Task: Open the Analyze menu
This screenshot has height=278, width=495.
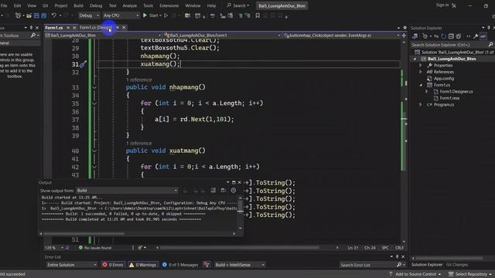Action: [x=129, y=5]
